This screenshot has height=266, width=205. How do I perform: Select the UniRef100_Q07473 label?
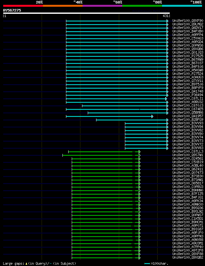point(188,173)
